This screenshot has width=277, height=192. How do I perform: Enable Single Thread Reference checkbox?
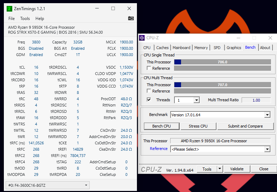point(149,68)
